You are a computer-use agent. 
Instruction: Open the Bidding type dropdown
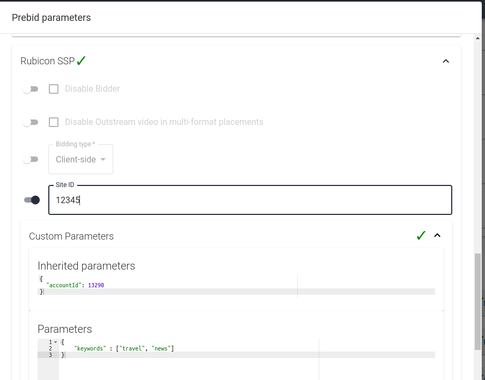tap(80, 159)
